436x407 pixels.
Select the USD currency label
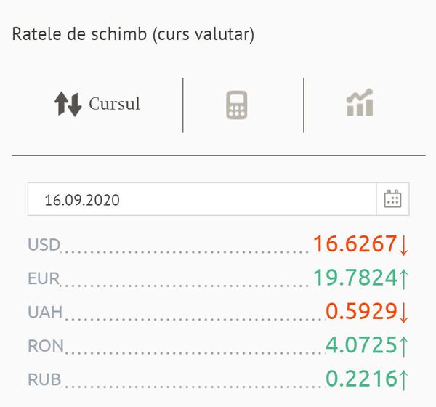pyautogui.click(x=44, y=245)
